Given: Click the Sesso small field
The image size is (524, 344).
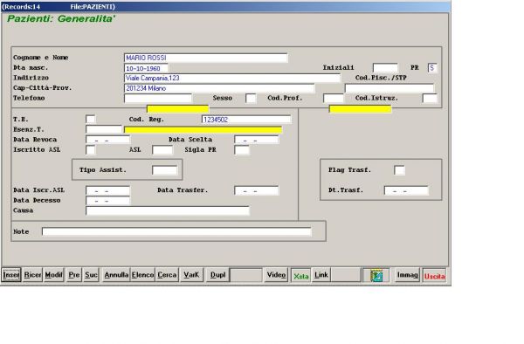Looking at the screenshot, I should pyautogui.click(x=251, y=98).
